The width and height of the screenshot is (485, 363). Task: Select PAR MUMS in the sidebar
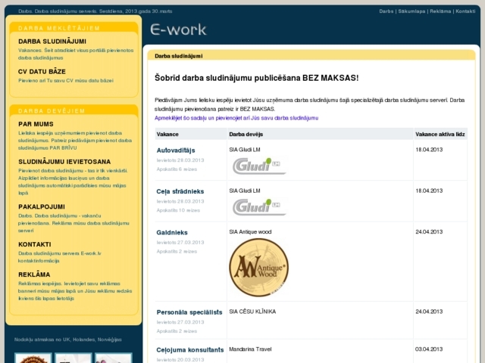tap(36, 123)
